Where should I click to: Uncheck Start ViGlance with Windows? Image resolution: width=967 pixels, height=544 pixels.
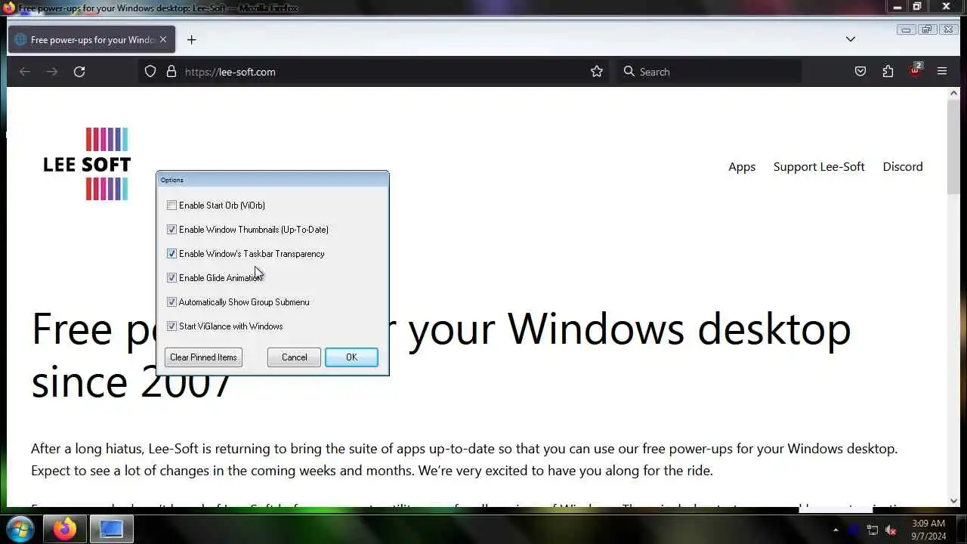(x=171, y=326)
